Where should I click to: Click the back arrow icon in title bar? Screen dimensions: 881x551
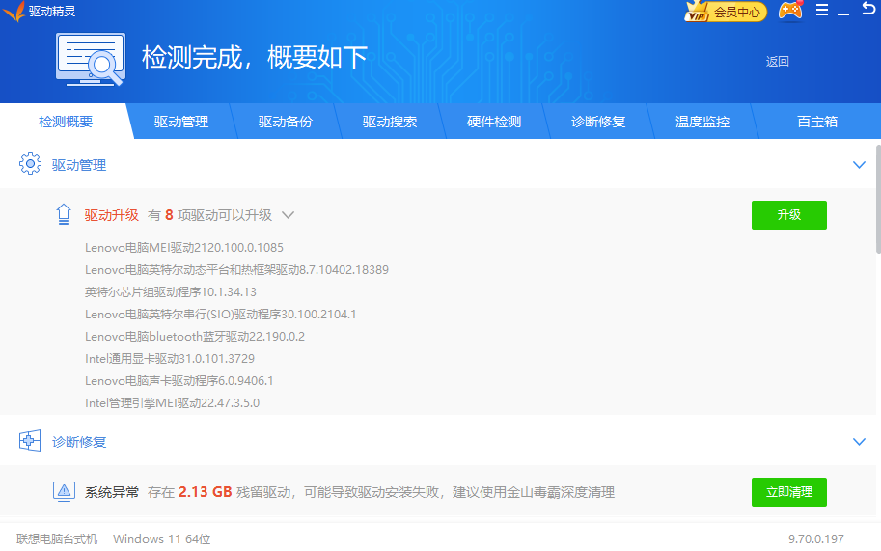[868, 9]
